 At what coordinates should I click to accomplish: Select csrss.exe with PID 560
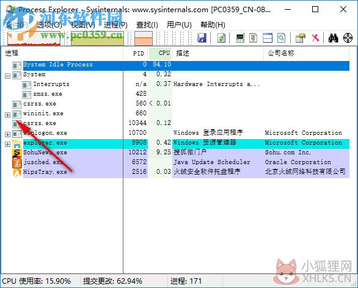click(40, 104)
